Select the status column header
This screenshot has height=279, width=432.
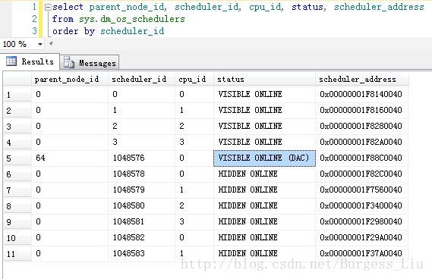(264, 80)
